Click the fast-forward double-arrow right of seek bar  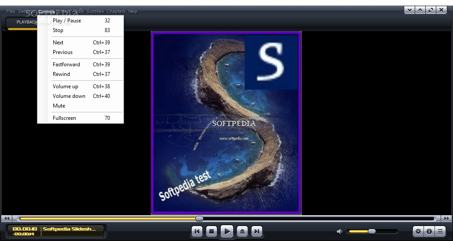(x=446, y=219)
